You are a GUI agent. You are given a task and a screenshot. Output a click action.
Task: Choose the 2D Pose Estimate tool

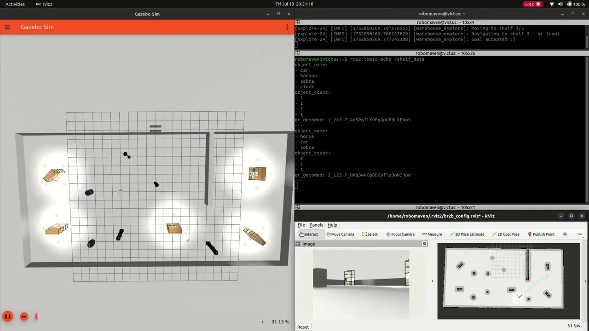click(467, 234)
